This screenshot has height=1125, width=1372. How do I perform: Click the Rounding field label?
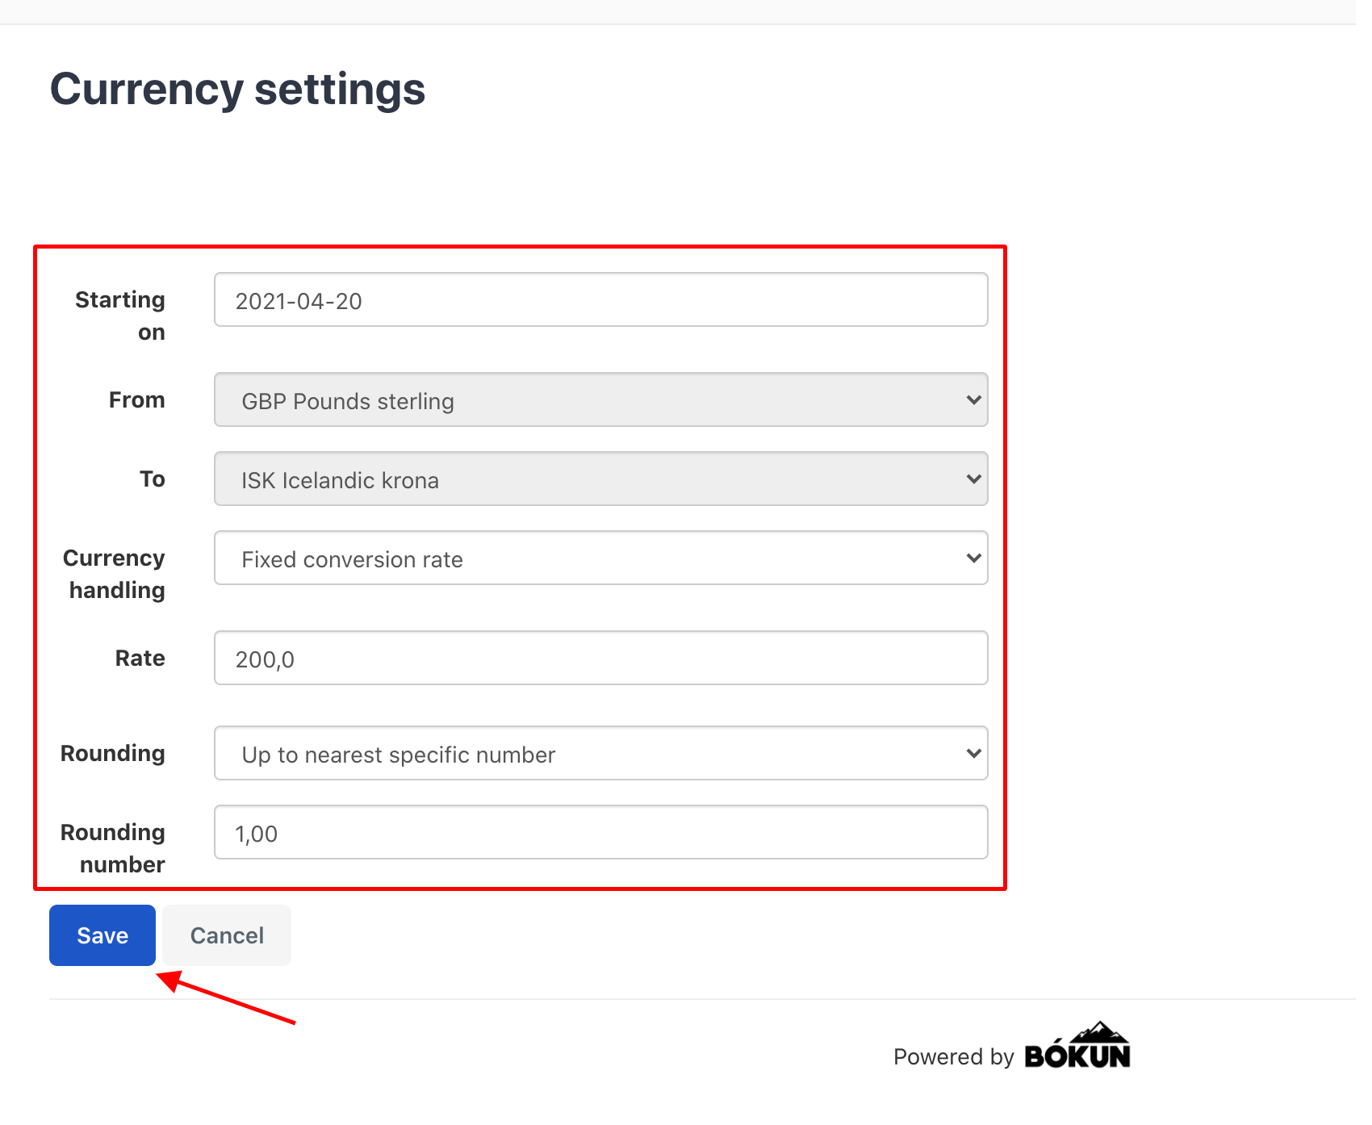point(112,752)
